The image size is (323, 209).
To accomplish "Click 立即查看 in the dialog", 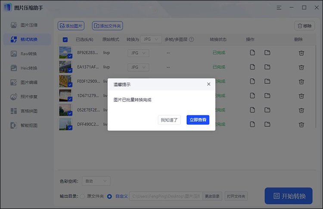I will 198,120.
